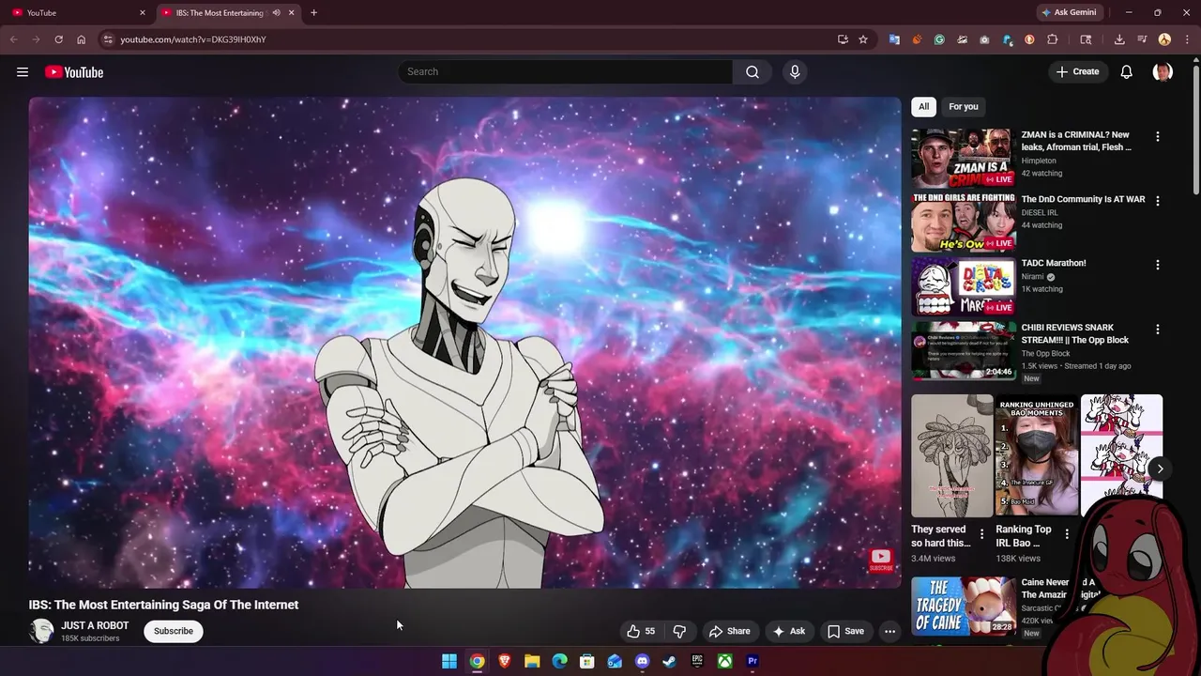This screenshot has height=676, width=1201.
Task: Open Discord from the taskbar
Action: click(642, 661)
